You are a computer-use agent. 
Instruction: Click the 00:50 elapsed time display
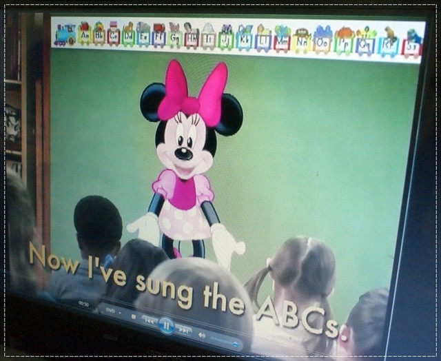click(83, 304)
